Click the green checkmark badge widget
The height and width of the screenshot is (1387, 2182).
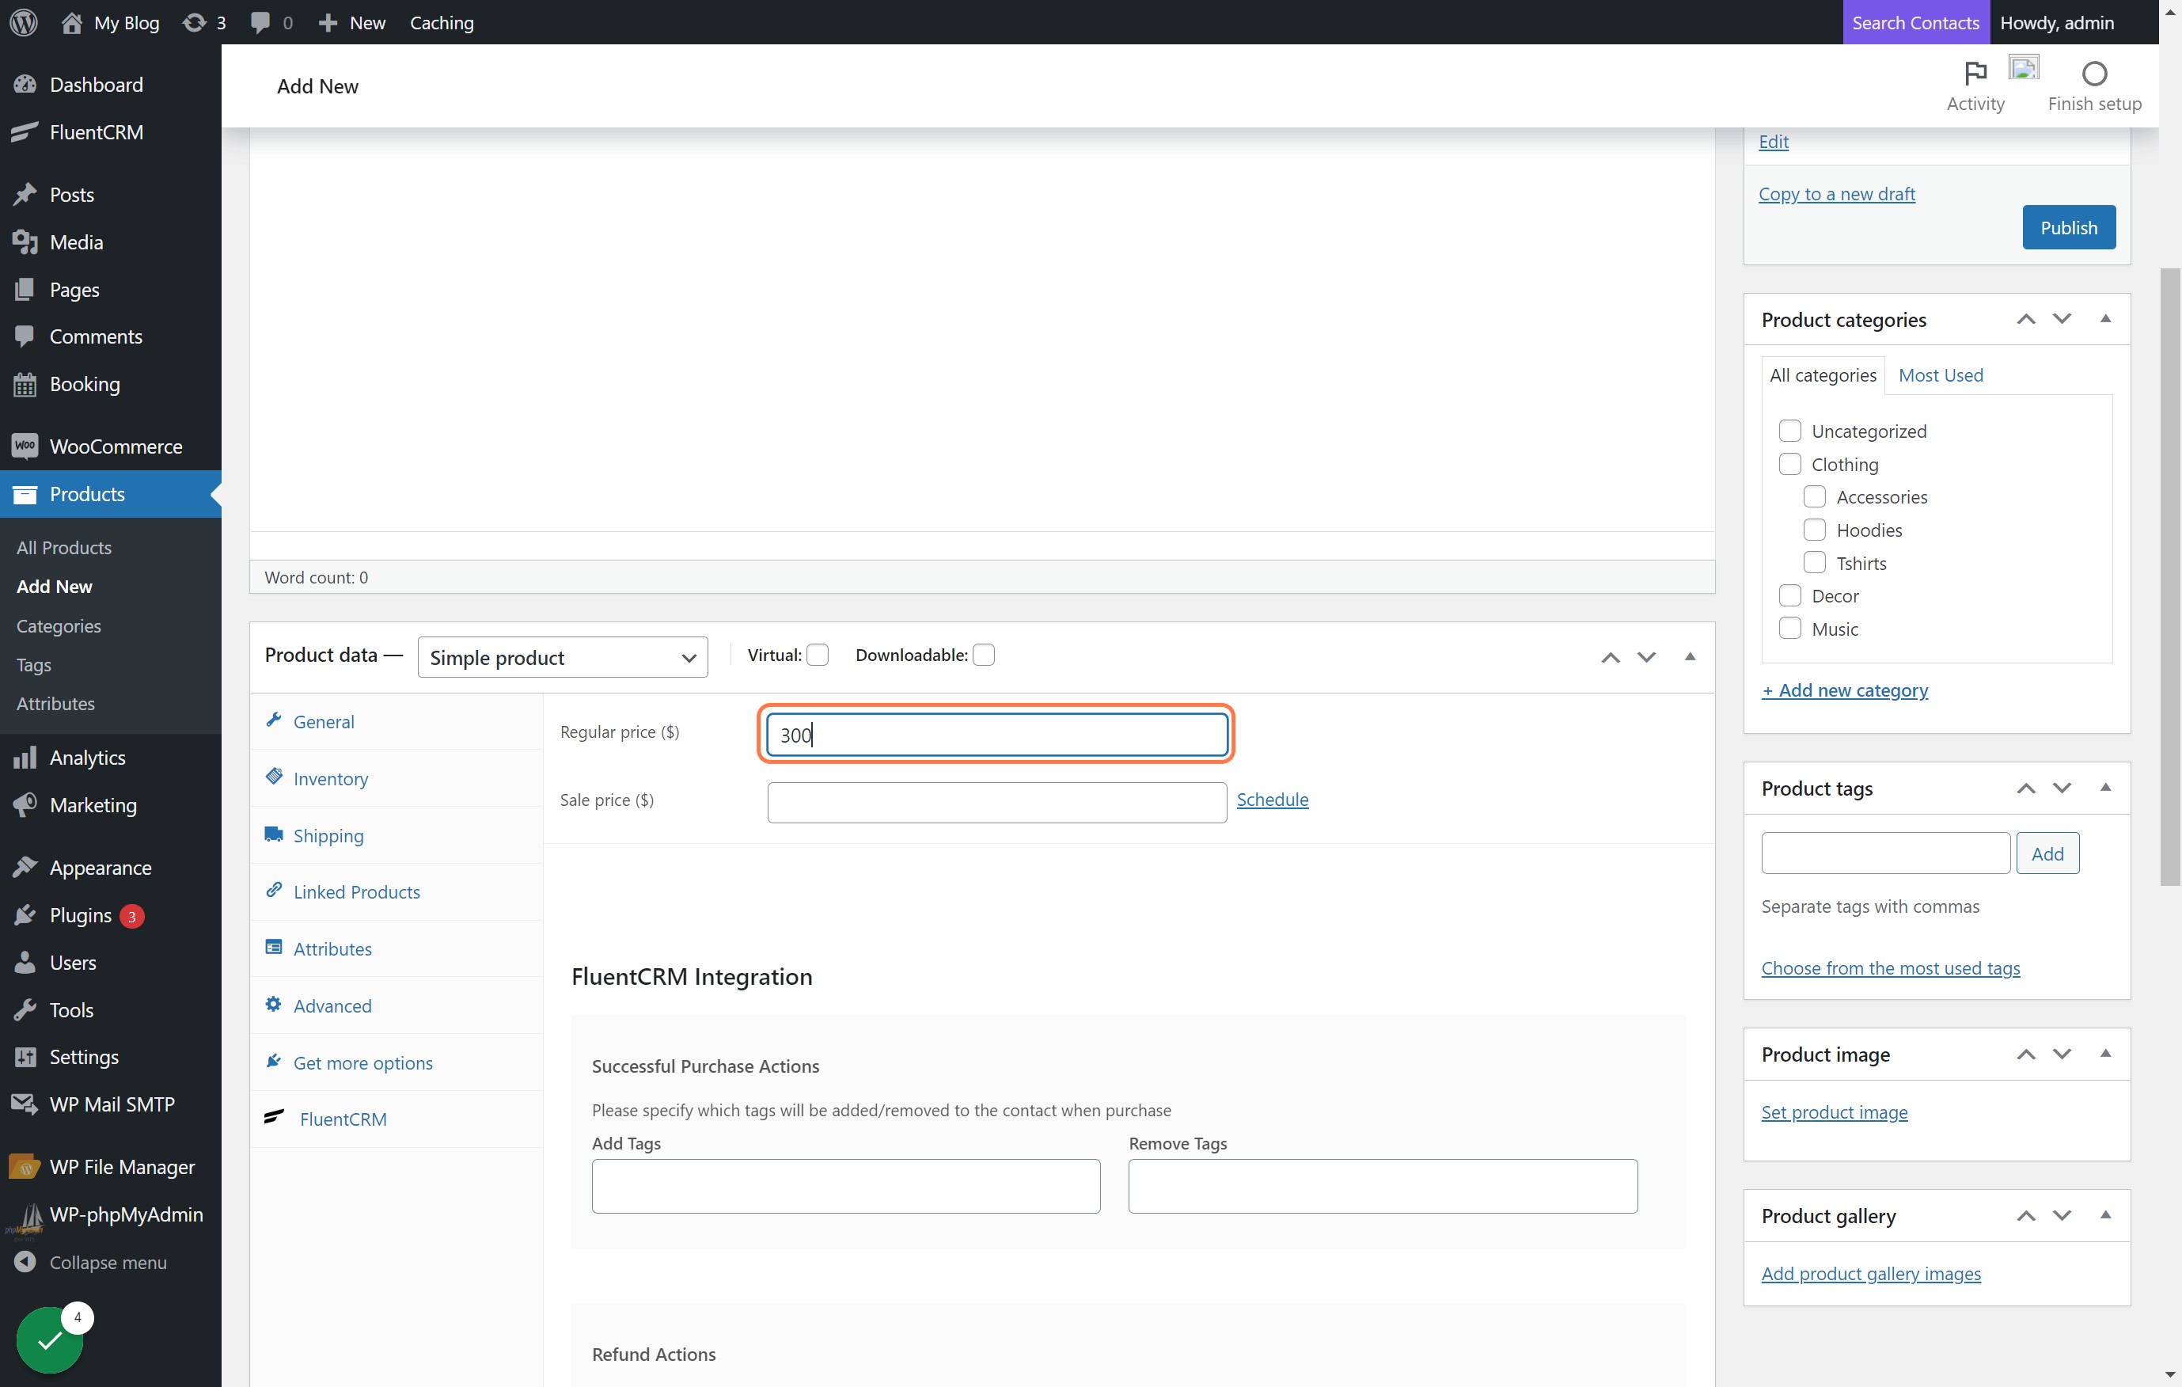point(50,1339)
